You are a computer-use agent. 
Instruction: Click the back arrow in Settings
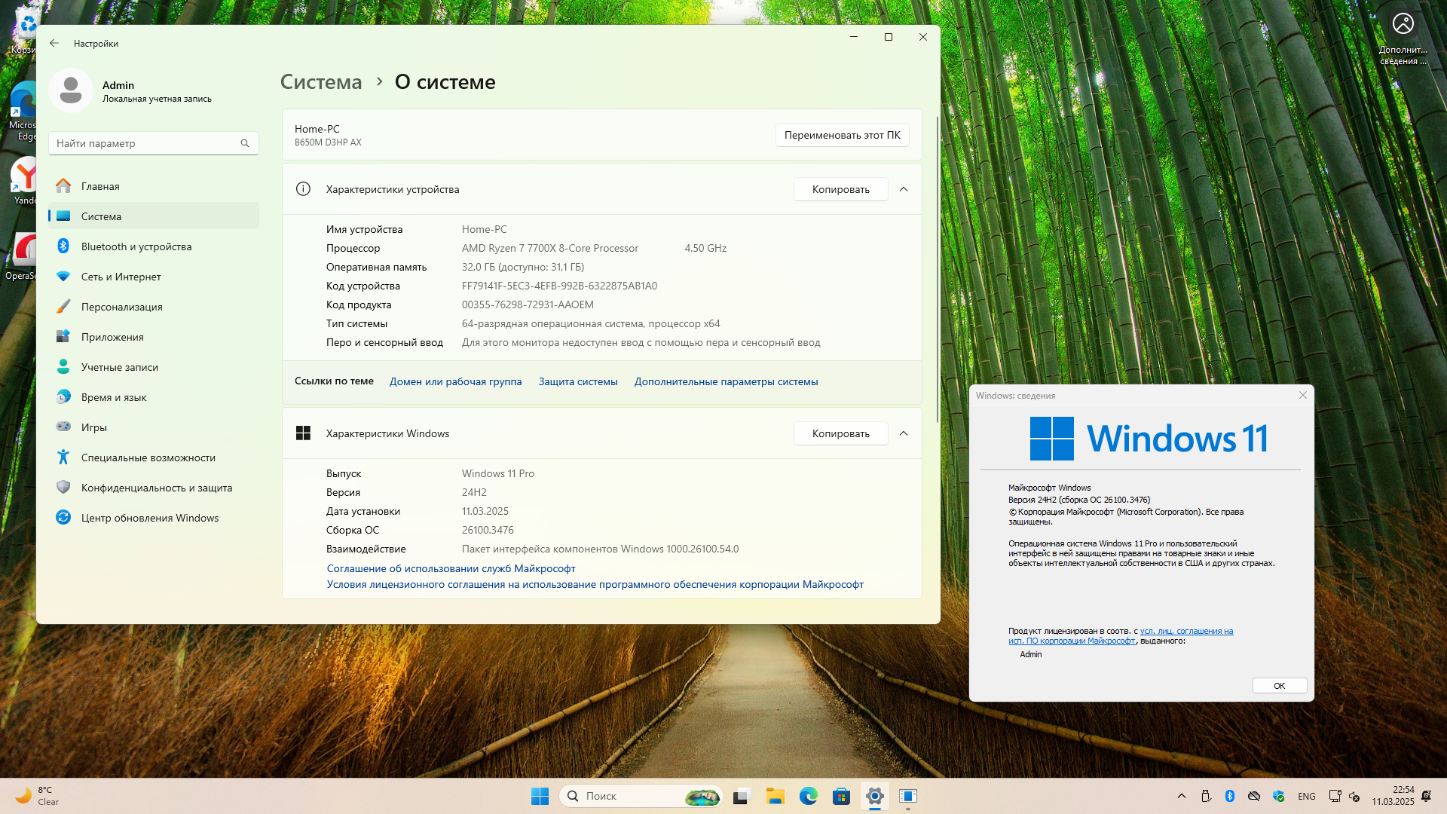pos(54,44)
